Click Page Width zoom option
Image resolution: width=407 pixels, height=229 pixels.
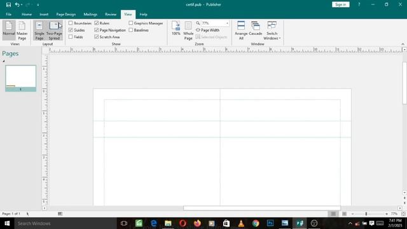coord(208,30)
